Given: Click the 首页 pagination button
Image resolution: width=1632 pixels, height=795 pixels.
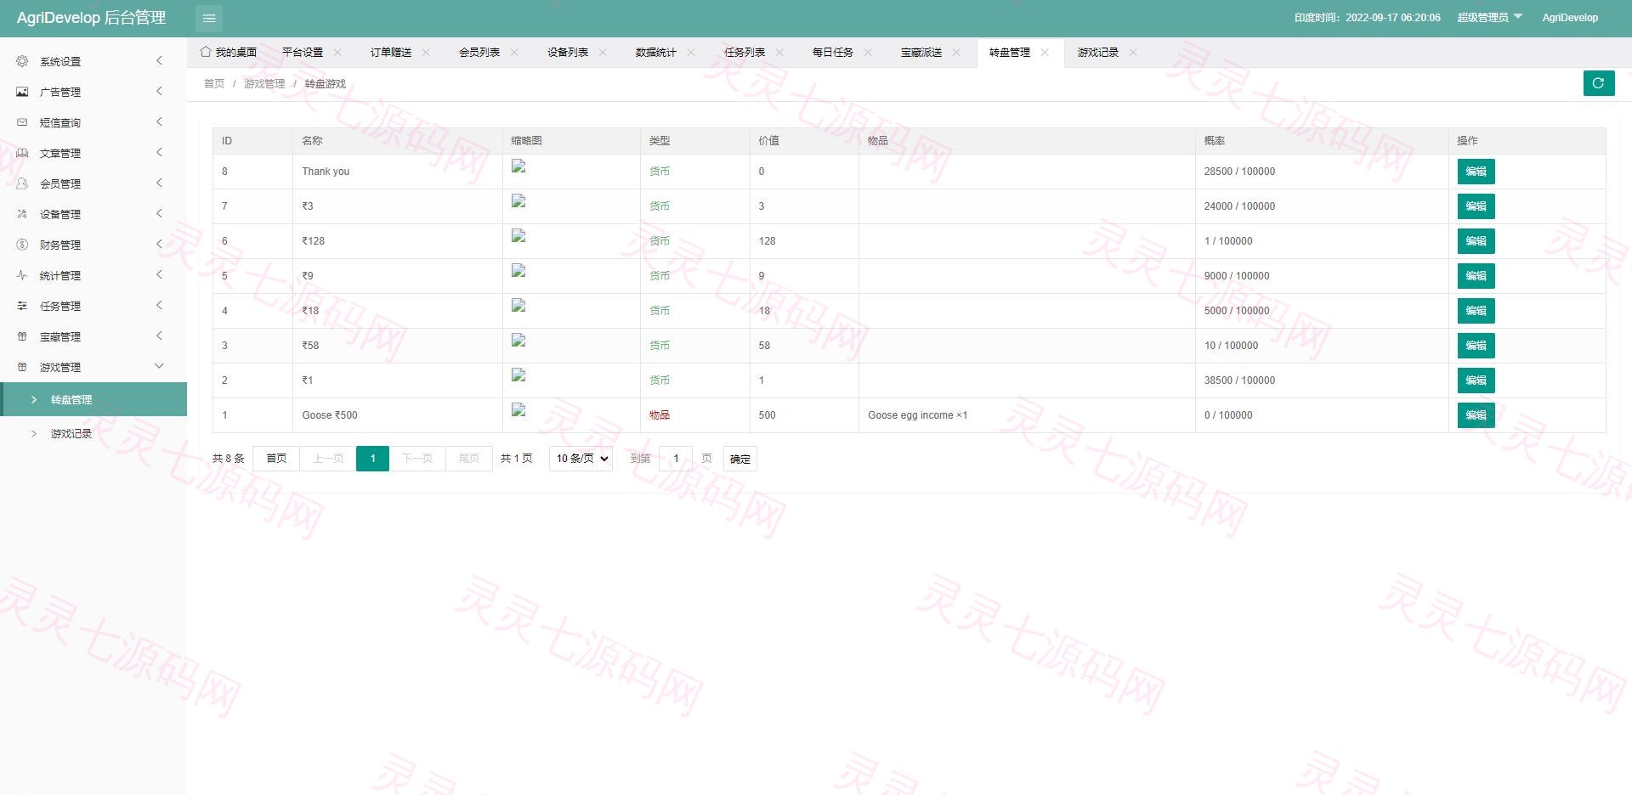Looking at the screenshot, I should (x=276, y=459).
